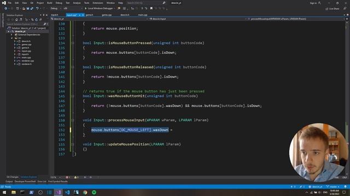This screenshot has height=196, width=350.
Task: Click the Save file toolbar icon
Action: (28, 9)
